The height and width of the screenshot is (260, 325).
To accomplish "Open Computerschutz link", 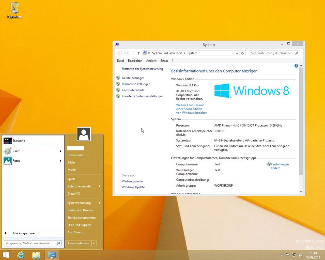I will [x=133, y=90].
